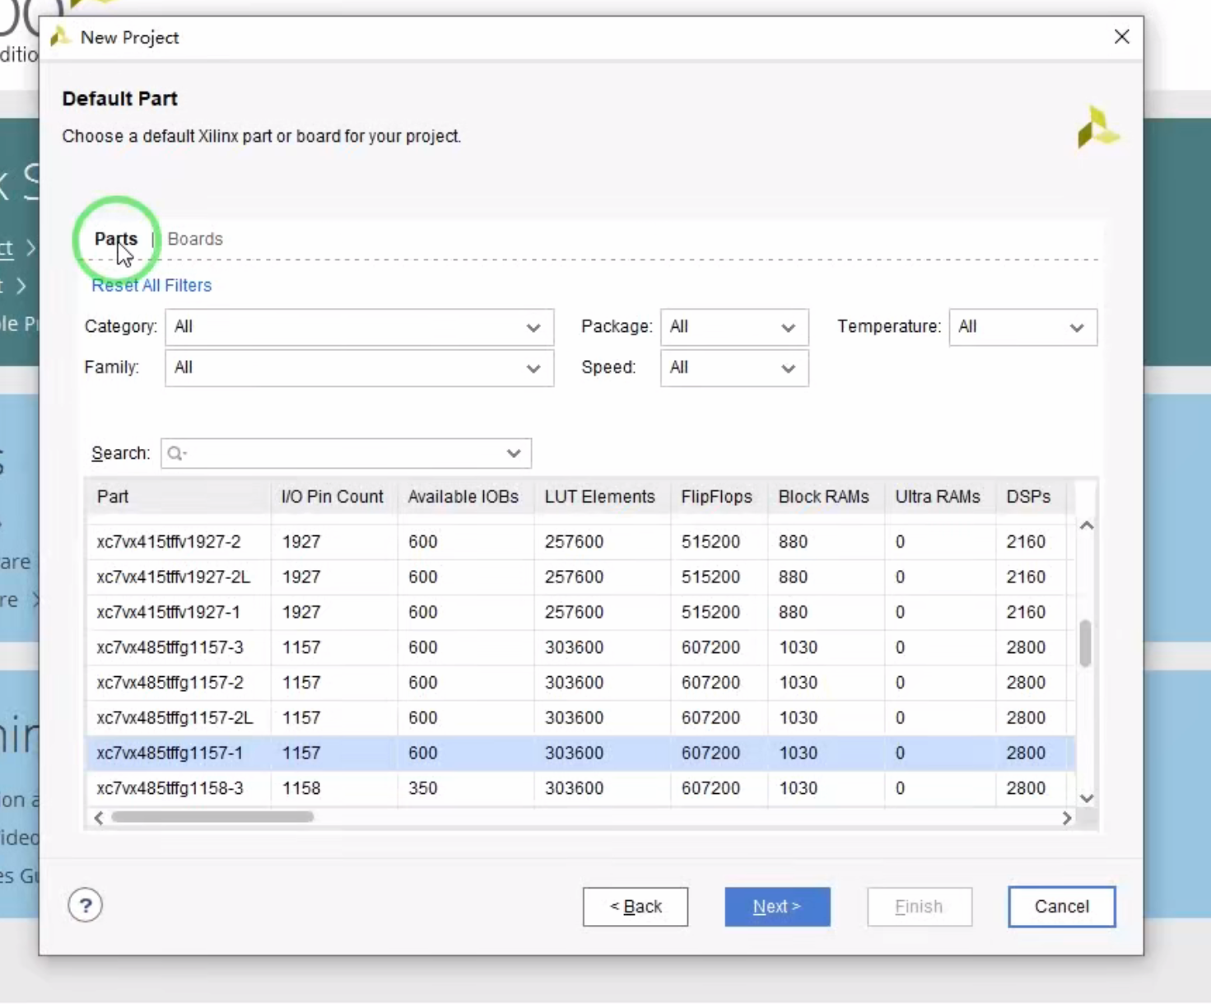Expand the Search history arrow
Screen dimensions: 1211x1004
(514, 453)
